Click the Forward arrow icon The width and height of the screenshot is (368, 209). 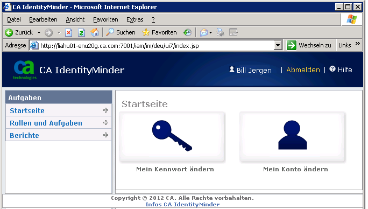48,32
